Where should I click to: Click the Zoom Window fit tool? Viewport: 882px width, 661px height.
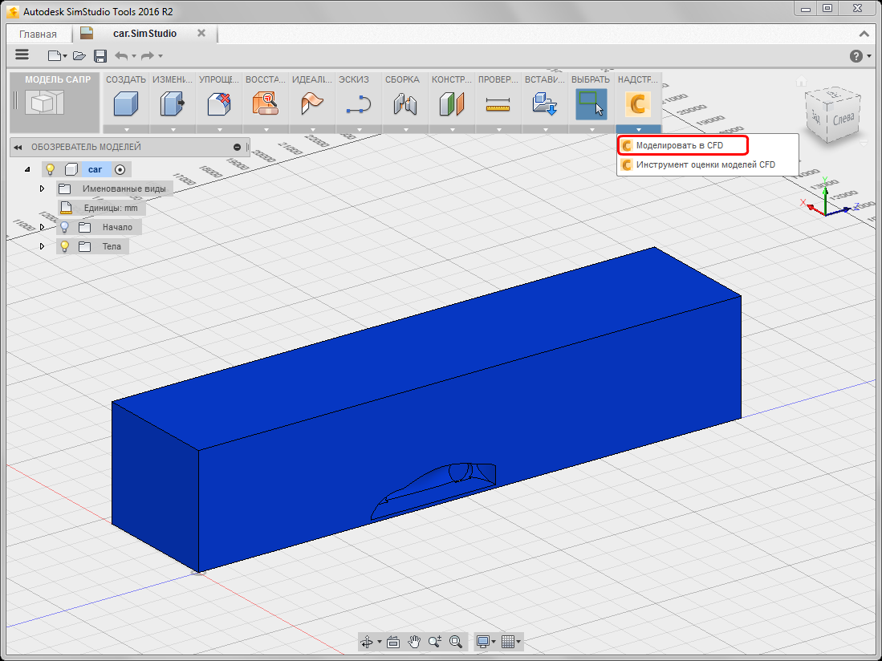(456, 641)
